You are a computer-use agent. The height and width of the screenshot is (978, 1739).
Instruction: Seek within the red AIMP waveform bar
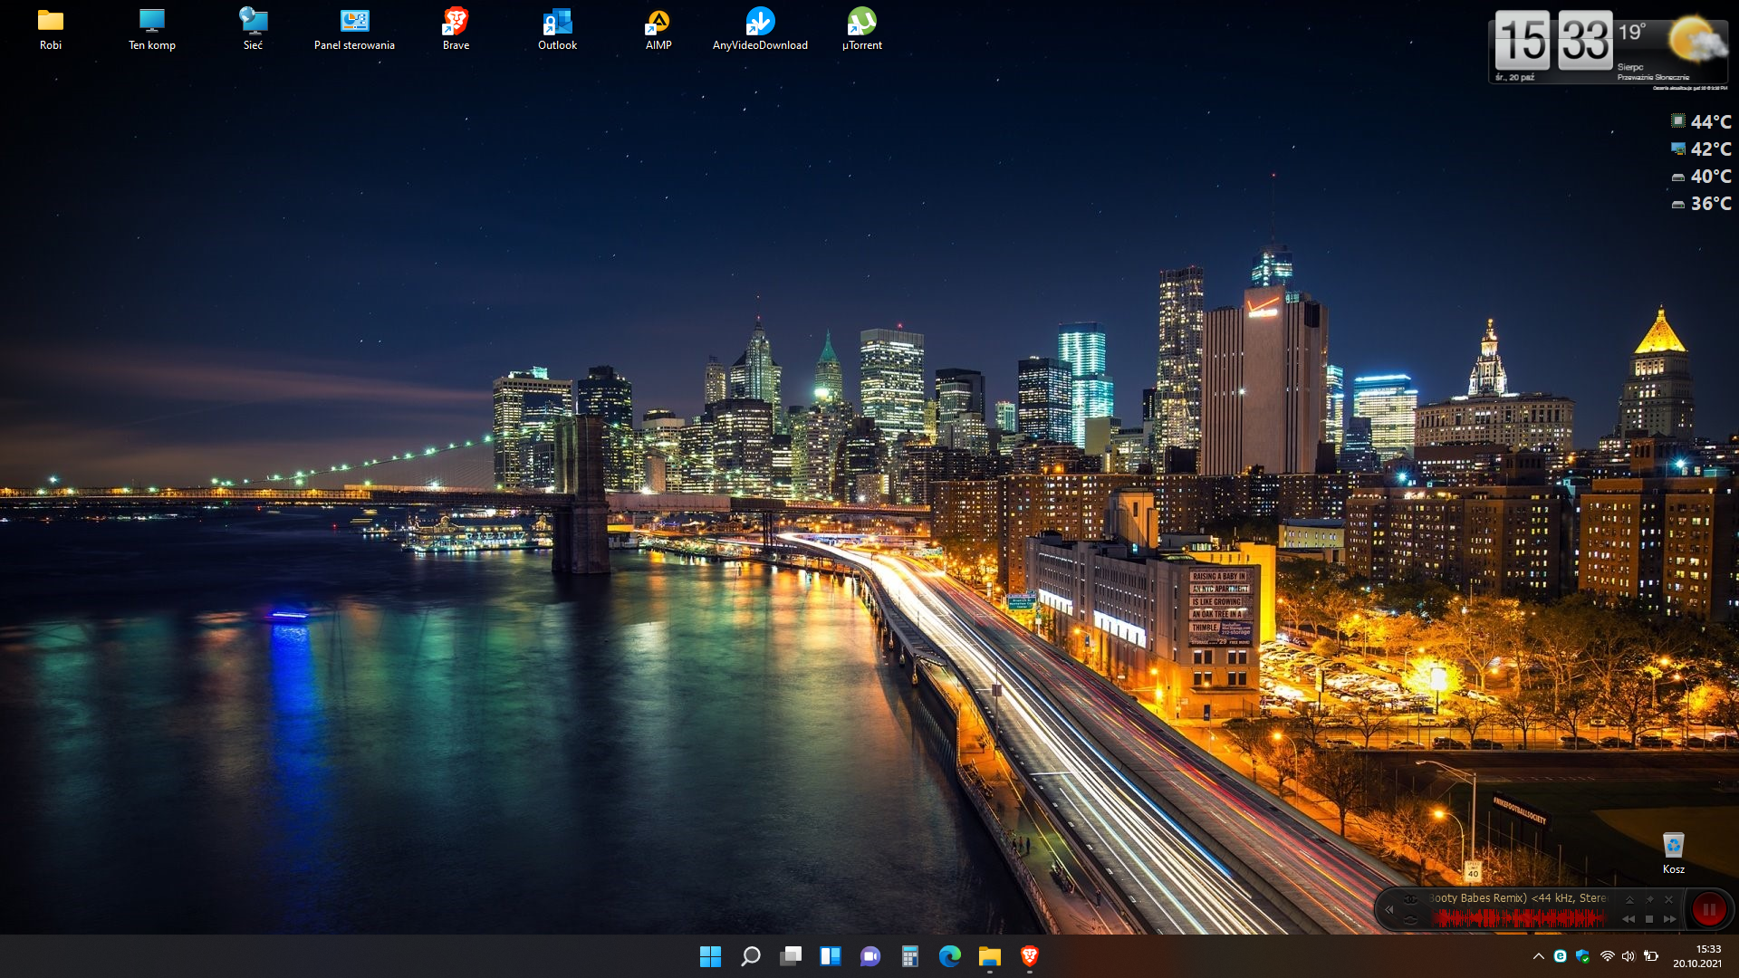click(1518, 918)
